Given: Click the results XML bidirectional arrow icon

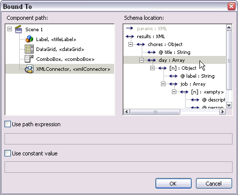Looking at the screenshot, I should tap(130, 36).
